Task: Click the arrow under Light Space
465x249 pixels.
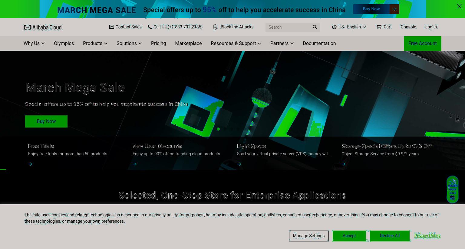Action: pos(239,164)
